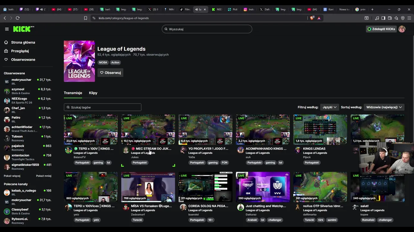Open the MISA VS Forsaken stream thumbnail
Viewport: 414px width, 232px height.
[x=148, y=187]
